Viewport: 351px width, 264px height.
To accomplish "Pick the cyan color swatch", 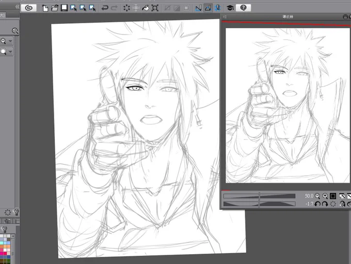I will (2, 243).
